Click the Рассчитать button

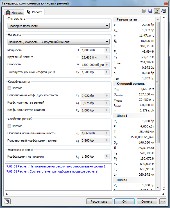(99, 202)
